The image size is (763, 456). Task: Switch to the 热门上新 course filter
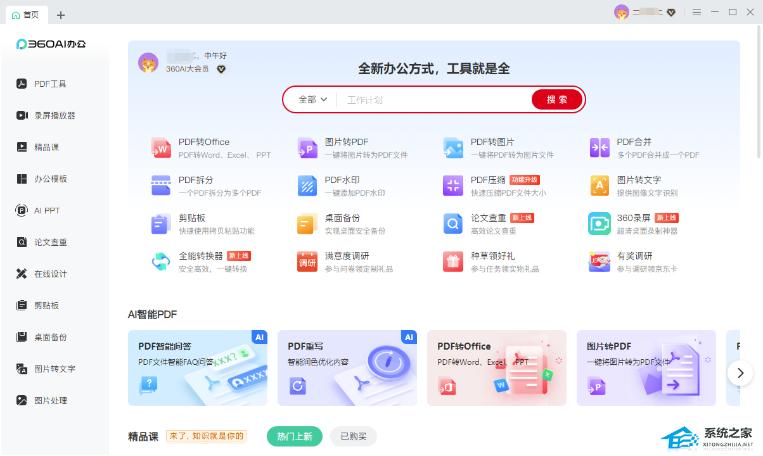coord(294,436)
